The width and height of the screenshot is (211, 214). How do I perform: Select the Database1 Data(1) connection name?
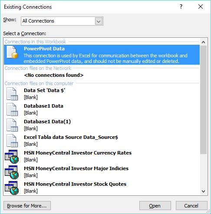[47, 122]
